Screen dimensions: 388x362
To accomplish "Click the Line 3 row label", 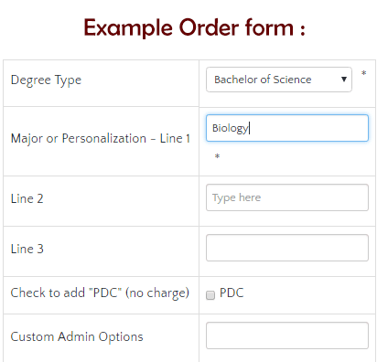I will tap(27, 249).
